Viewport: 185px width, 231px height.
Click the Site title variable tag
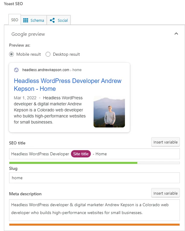coord(81,154)
